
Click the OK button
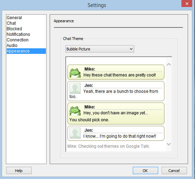click(x=145, y=171)
